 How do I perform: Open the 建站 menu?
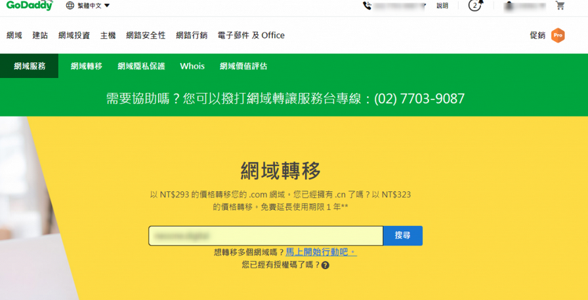tap(40, 35)
